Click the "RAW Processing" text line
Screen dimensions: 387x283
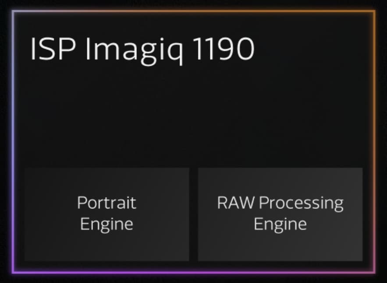point(280,203)
